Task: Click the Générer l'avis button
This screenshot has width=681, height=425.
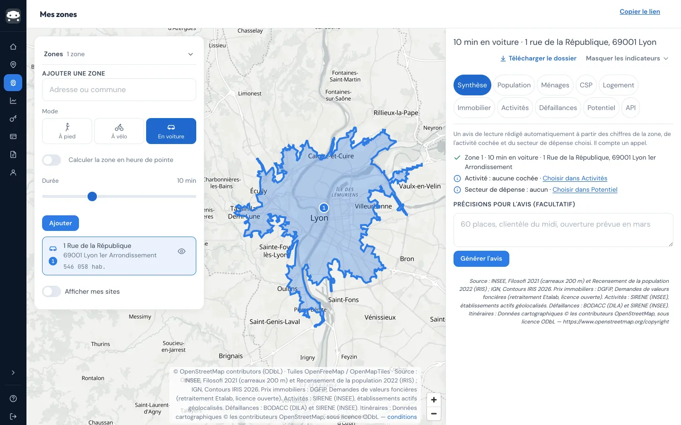Action: click(x=481, y=259)
